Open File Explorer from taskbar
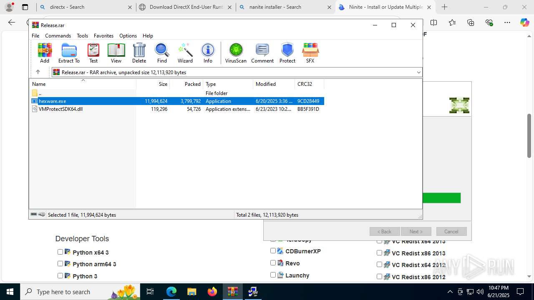Screen dimensions: 534x300 [191, 292]
